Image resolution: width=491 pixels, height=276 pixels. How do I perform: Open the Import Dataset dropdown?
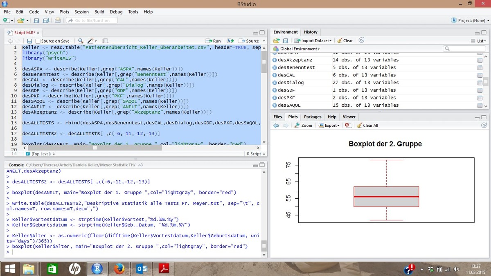tap(313, 40)
